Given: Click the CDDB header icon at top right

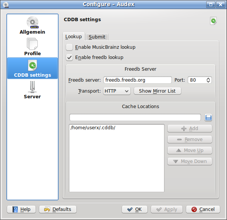Looking at the screenshot, I should coord(213,21).
